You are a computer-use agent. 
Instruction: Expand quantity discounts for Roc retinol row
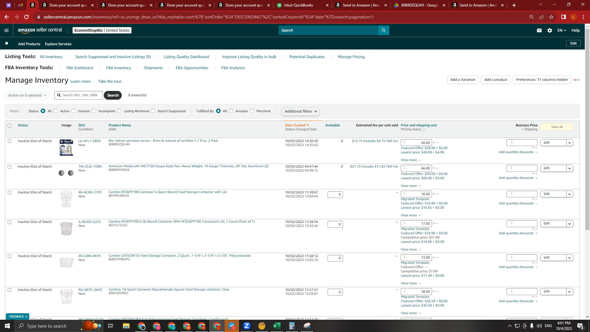pyautogui.click(x=518, y=152)
